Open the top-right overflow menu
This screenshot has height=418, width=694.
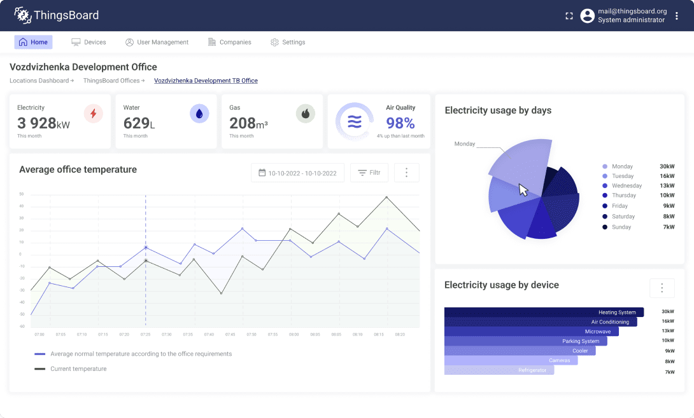pos(677,15)
